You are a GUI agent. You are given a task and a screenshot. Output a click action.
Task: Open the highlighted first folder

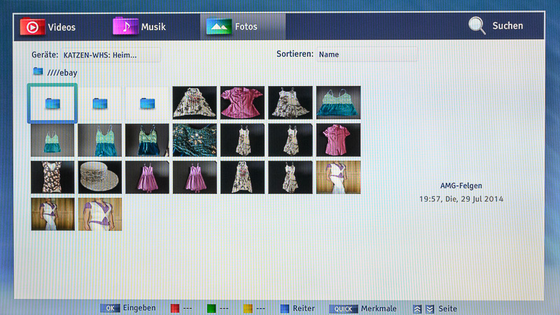[52, 104]
